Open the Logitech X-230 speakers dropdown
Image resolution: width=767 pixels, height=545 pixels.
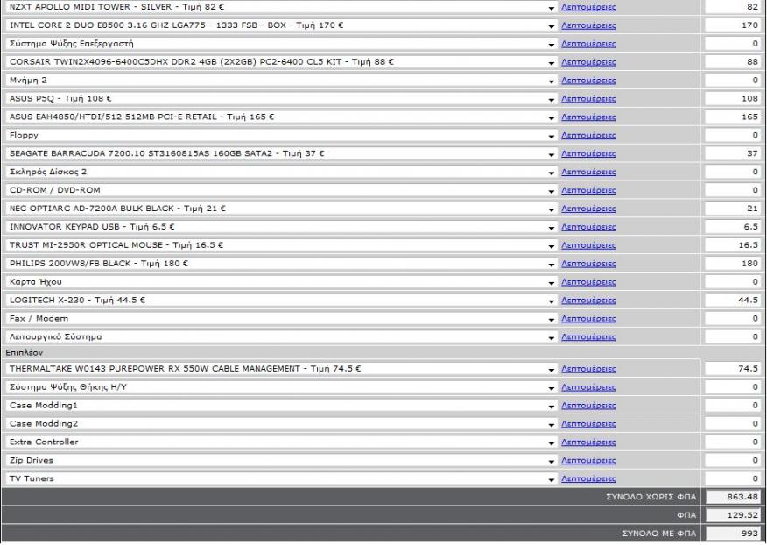[x=280, y=301]
